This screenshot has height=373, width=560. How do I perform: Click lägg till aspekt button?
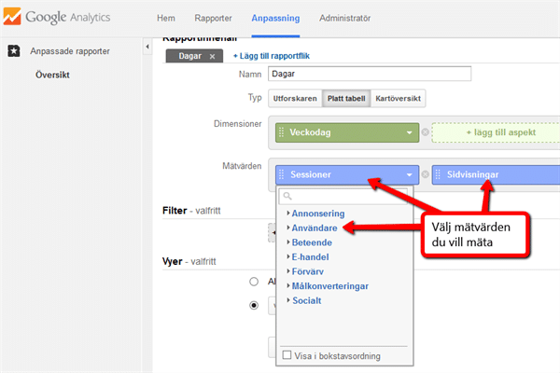click(496, 132)
